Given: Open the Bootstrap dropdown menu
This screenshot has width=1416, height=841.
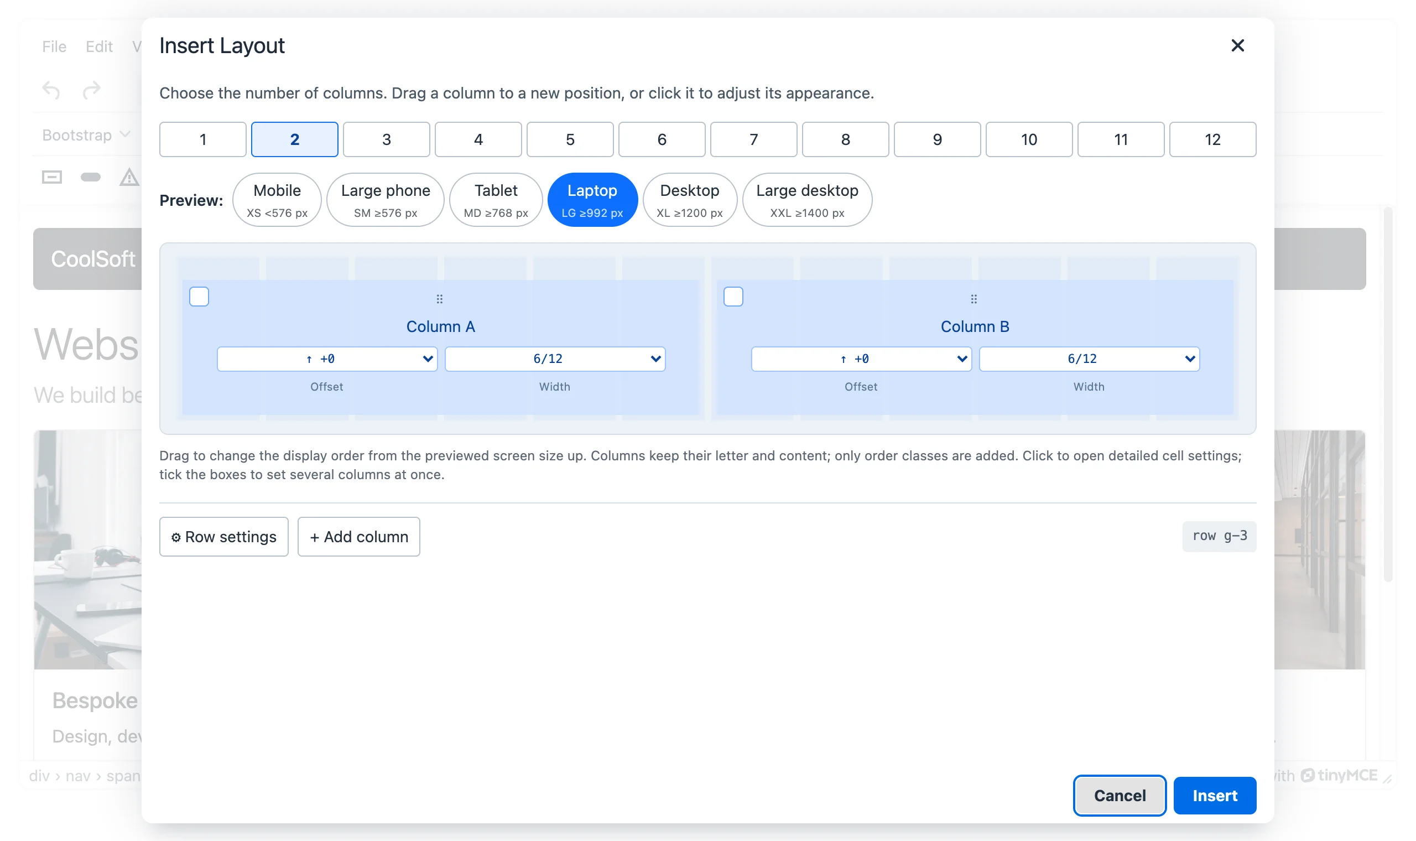Looking at the screenshot, I should click(86, 135).
